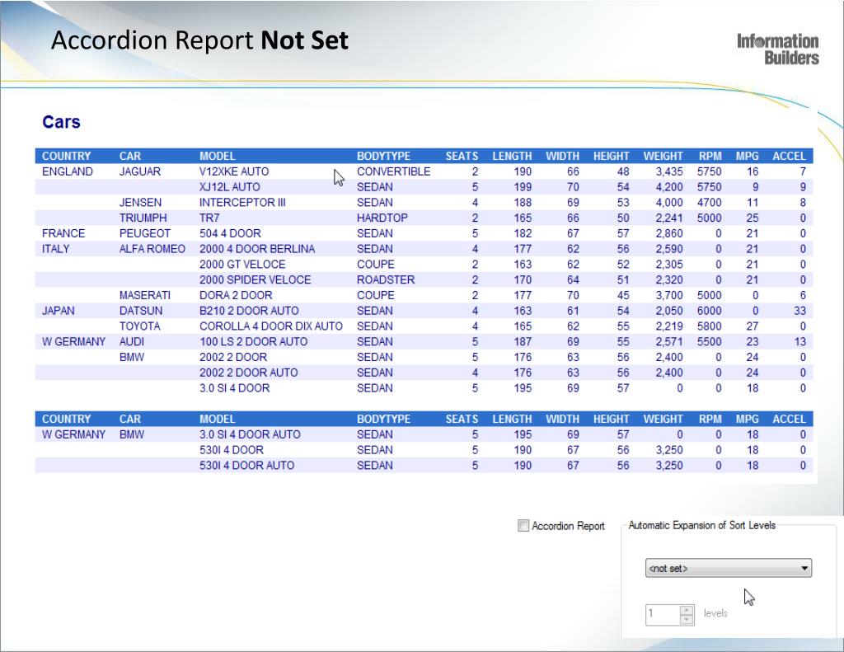Increase levels with the up stepper arrow
This screenshot has width=844, height=652.
coord(687,610)
